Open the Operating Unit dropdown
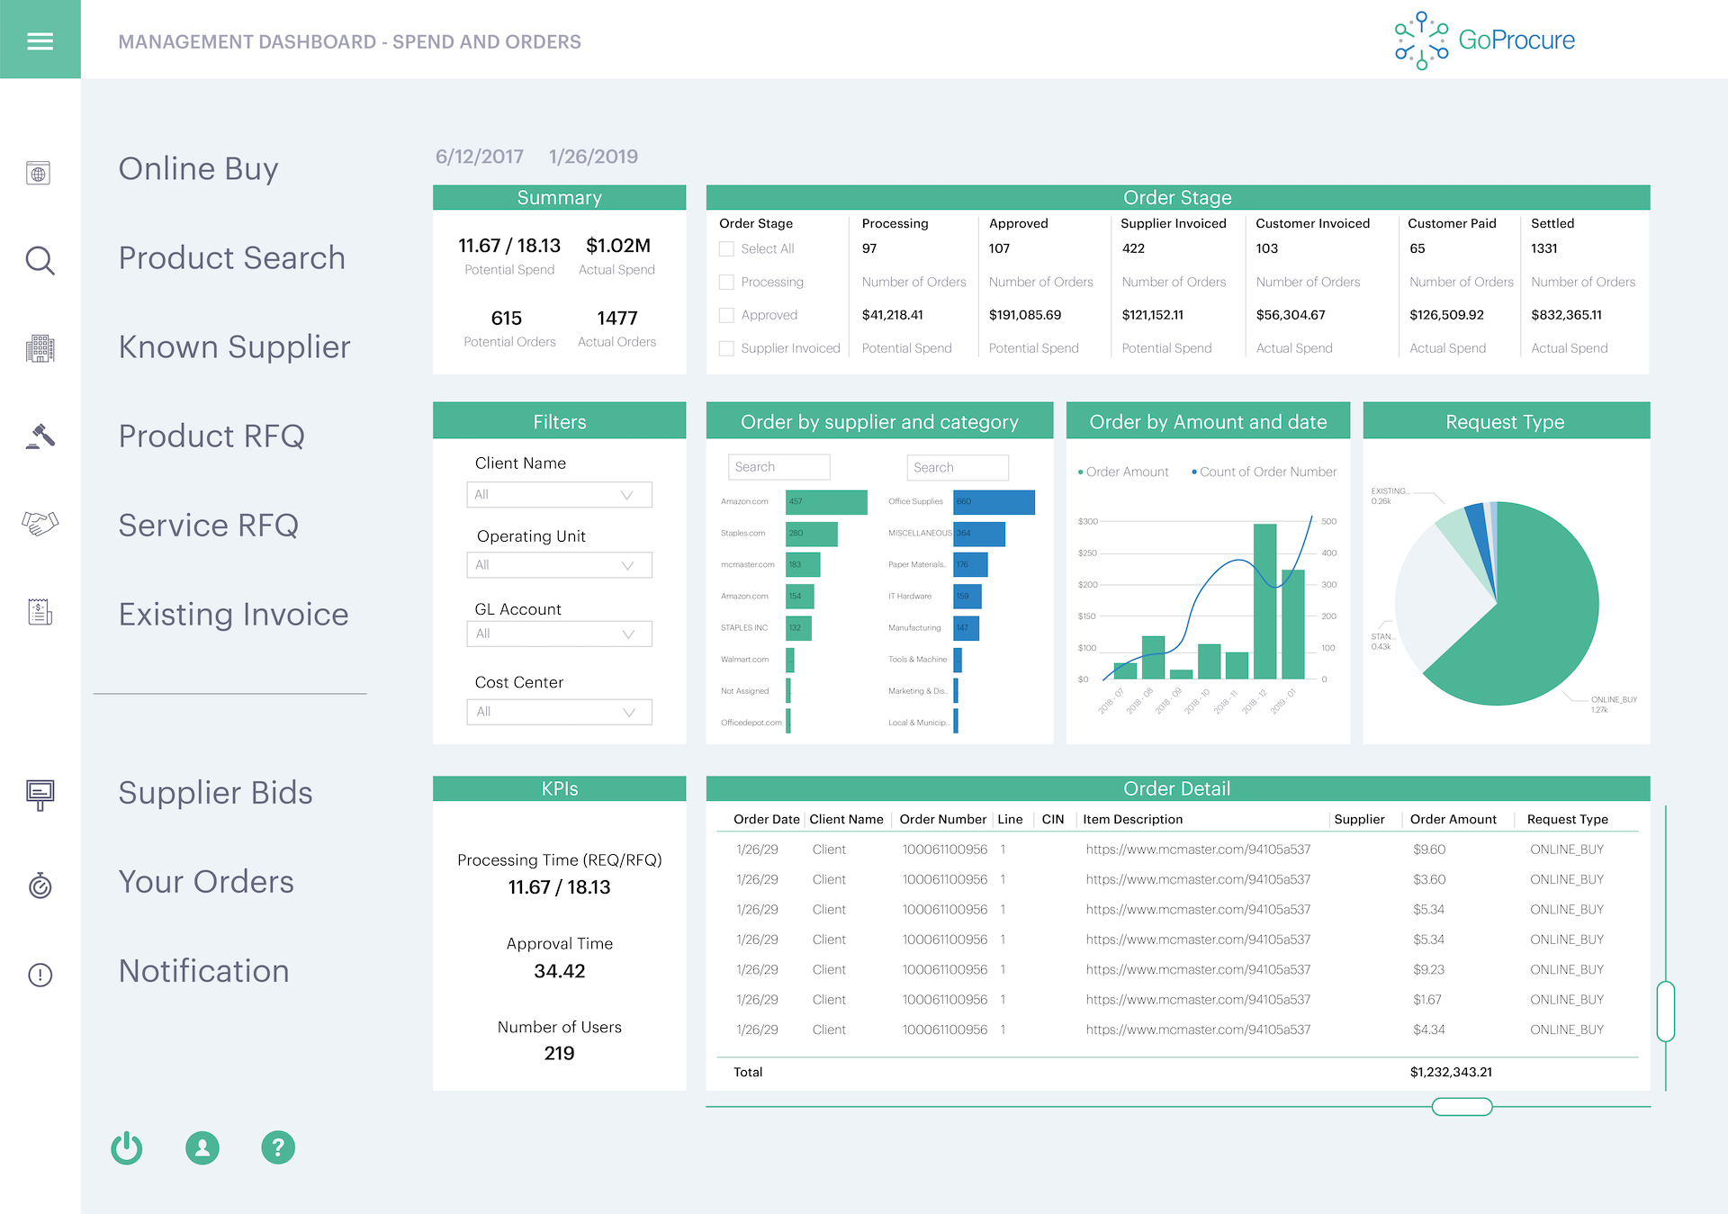The image size is (1728, 1214). pyautogui.click(x=559, y=565)
